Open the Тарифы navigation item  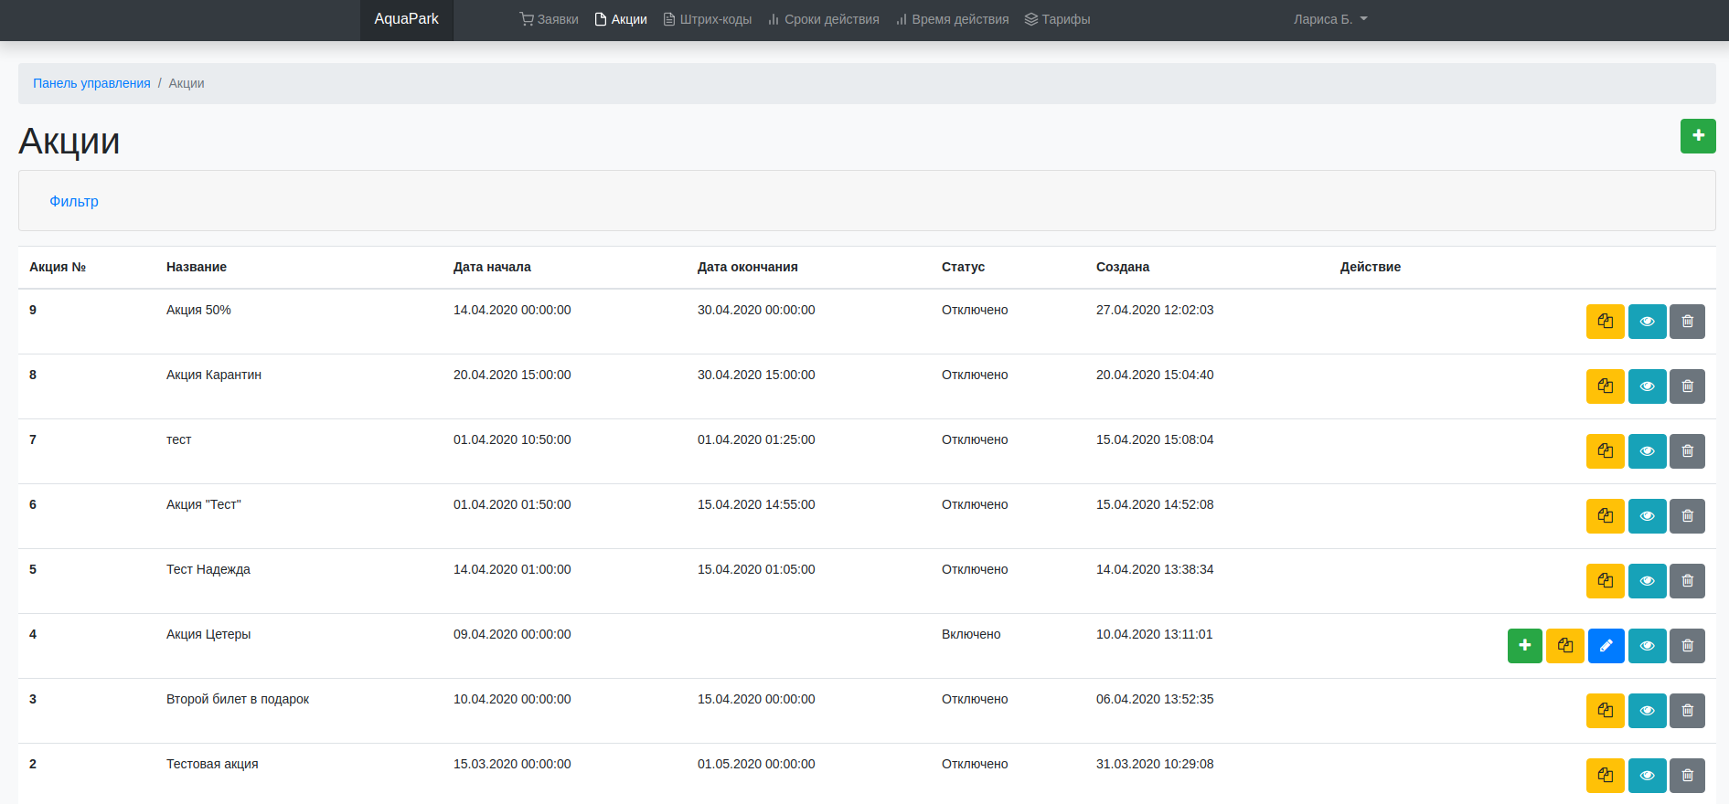[x=1057, y=19]
